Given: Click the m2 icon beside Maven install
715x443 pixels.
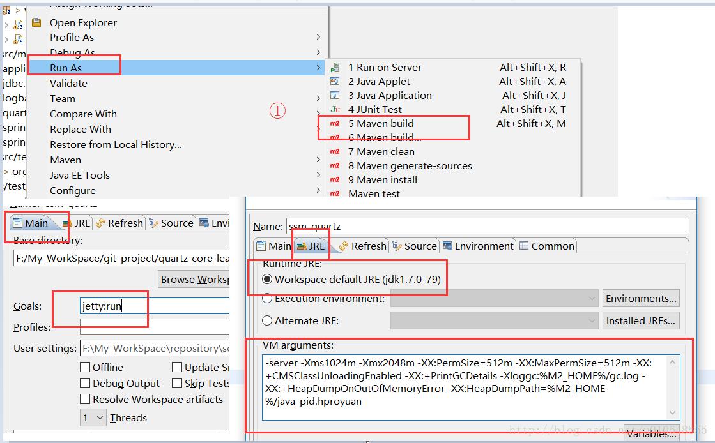Looking at the screenshot, I should [x=335, y=179].
